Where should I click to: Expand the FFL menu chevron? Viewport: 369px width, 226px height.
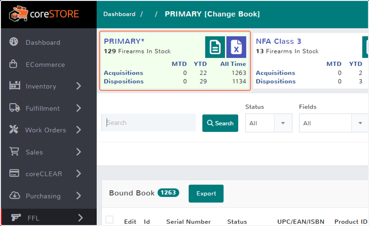81,218
